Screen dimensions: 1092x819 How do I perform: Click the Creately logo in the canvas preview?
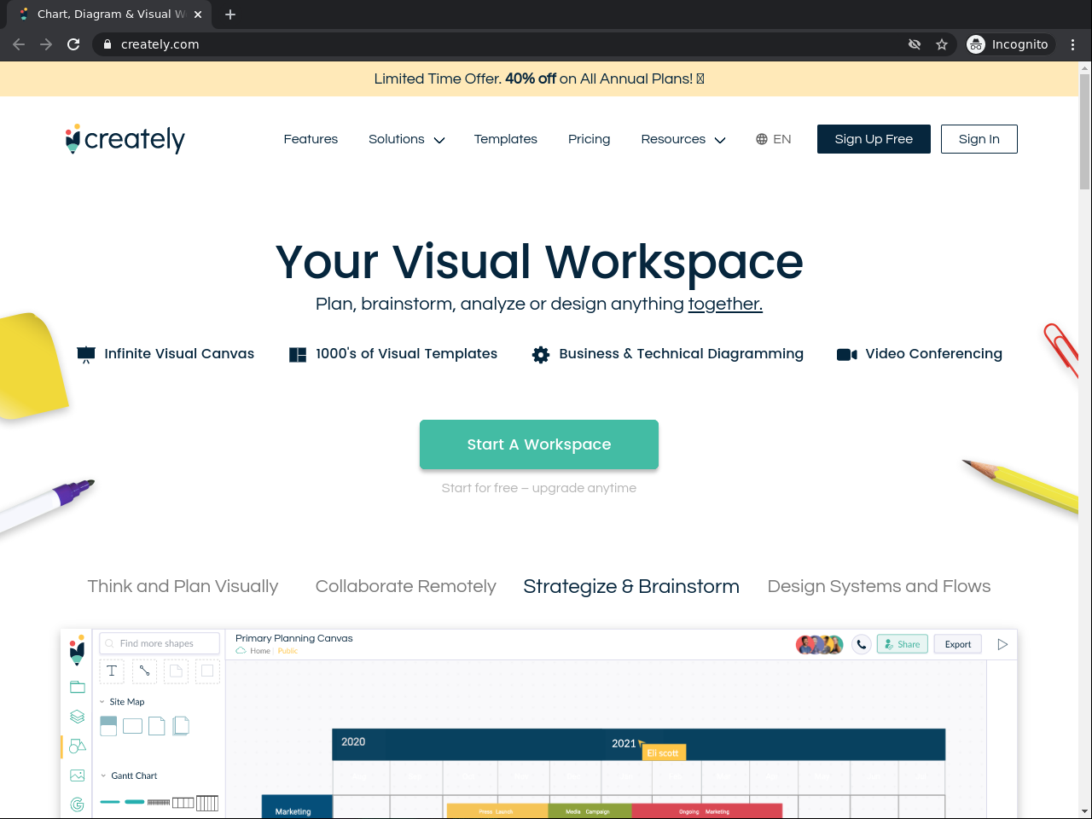tap(78, 649)
